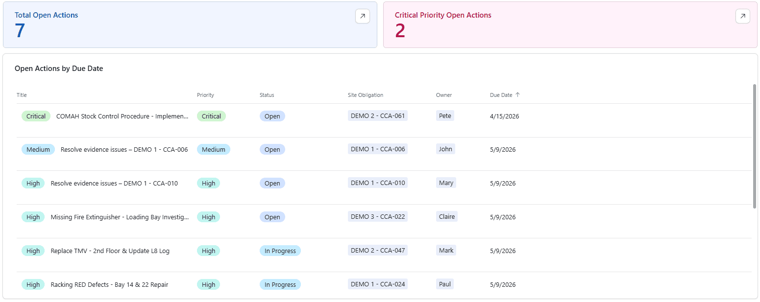Sort table by Title column header
Screen dimensions: 760x302
(x=22, y=95)
